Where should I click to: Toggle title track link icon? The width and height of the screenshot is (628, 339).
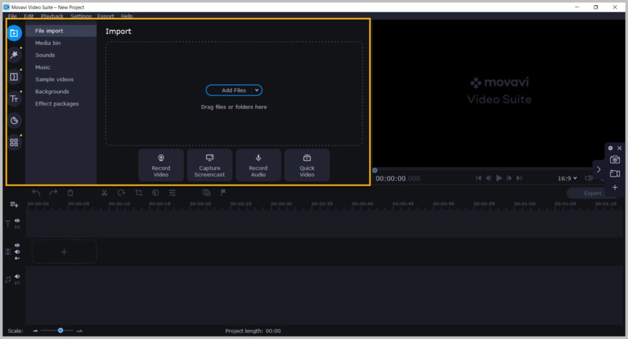[x=17, y=227]
